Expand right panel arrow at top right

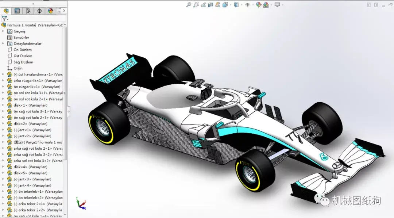point(376,5)
